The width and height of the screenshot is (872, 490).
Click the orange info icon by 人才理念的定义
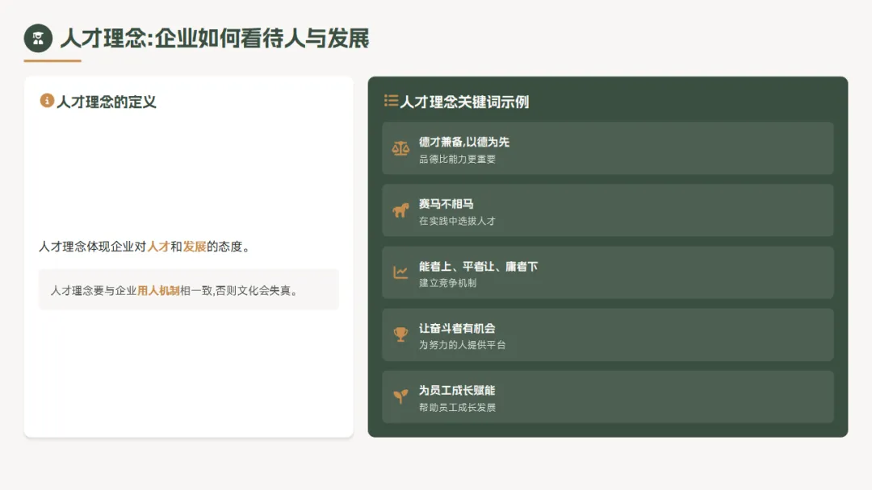click(x=47, y=101)
